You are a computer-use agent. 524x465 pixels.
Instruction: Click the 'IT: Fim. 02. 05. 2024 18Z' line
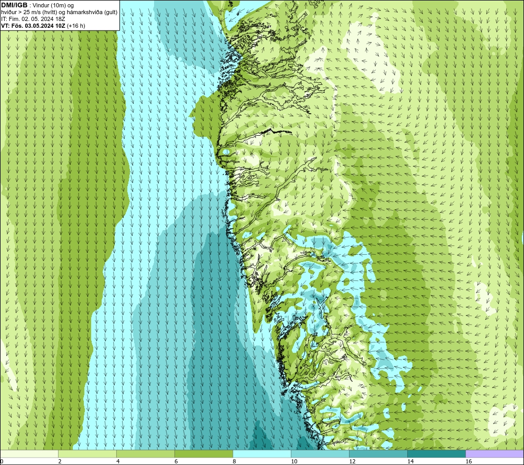coord(33,19)
